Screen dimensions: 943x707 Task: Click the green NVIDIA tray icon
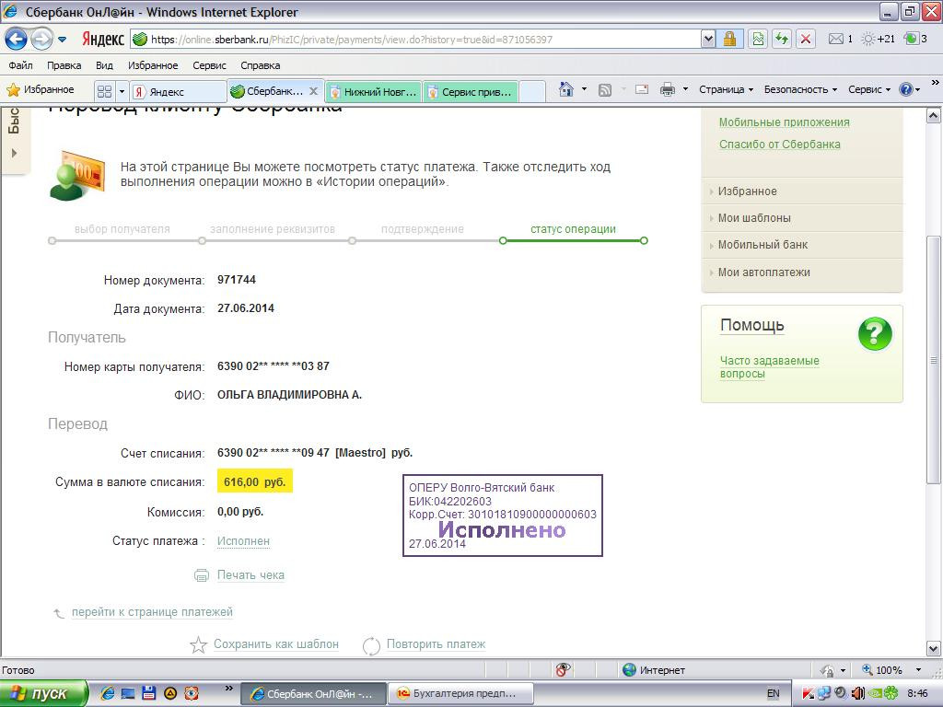875,693
